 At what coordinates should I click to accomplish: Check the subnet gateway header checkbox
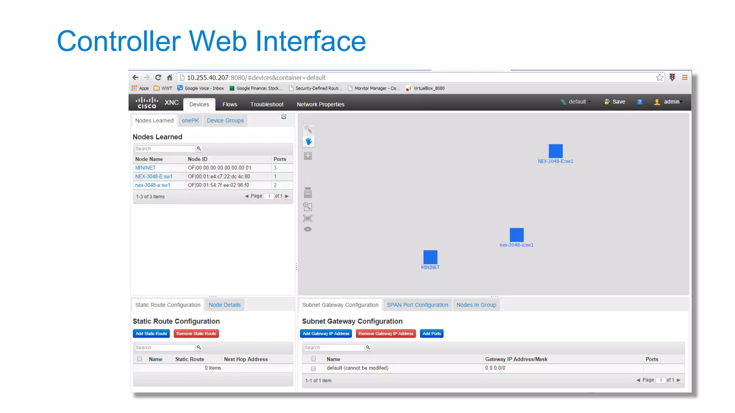click(x=313, y=359)
